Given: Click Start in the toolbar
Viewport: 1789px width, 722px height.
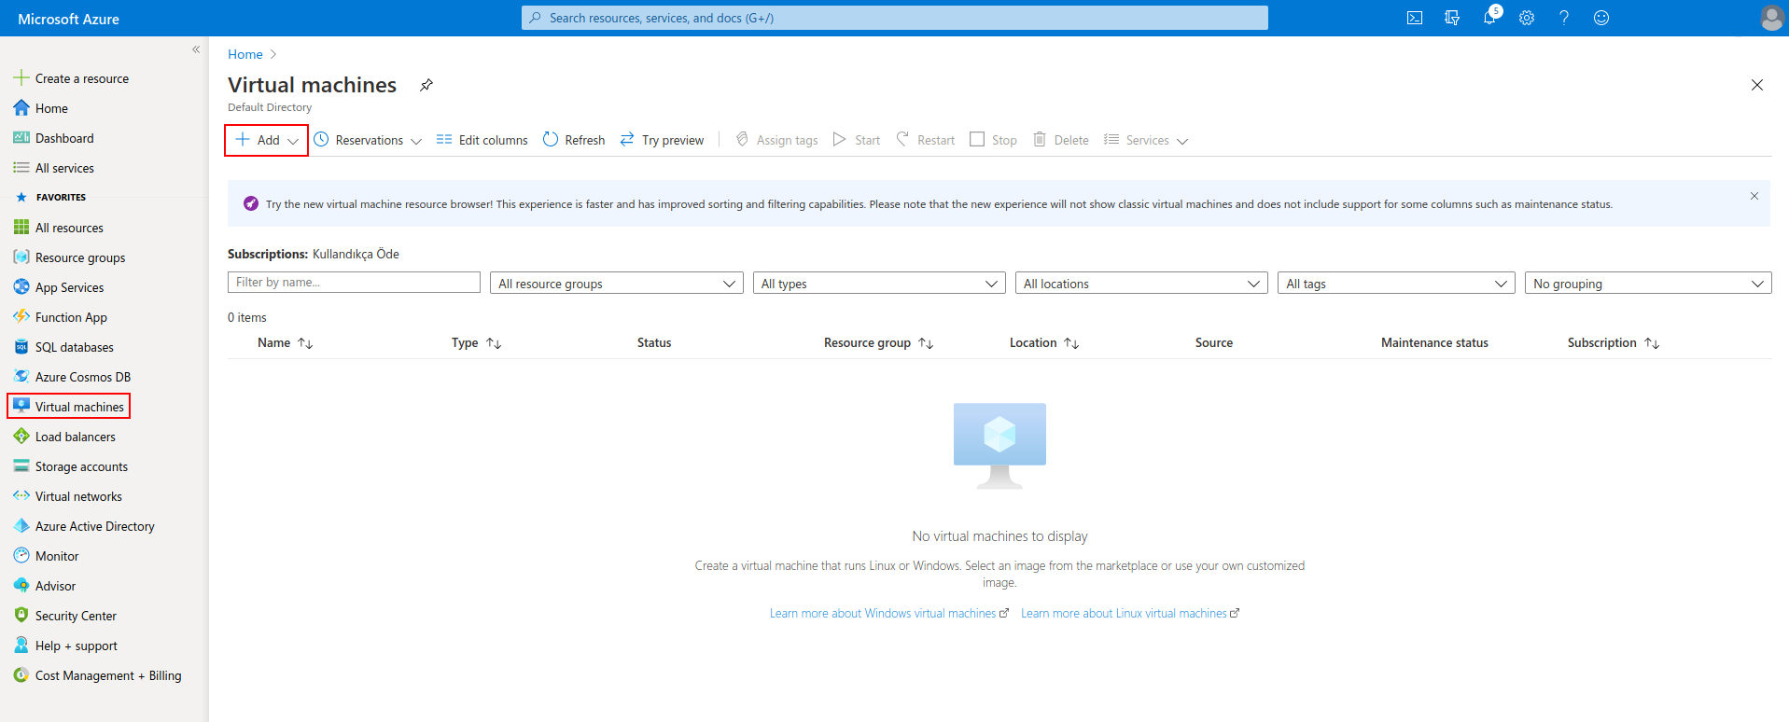Looking at the screenshot, I should click(856, 140).
